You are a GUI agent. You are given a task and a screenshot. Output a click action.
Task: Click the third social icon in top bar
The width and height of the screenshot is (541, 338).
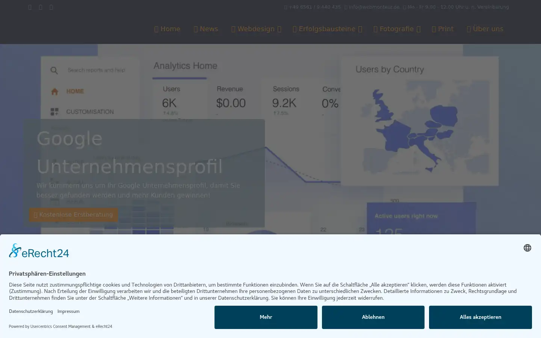(51, 7)
